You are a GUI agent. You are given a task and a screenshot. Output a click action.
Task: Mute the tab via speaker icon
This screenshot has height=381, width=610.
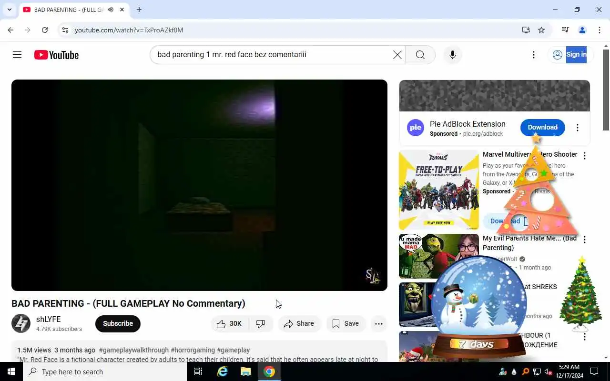[x=111, y=10]
